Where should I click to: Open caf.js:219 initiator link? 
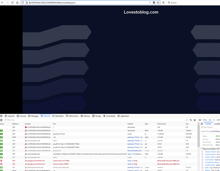131,154
